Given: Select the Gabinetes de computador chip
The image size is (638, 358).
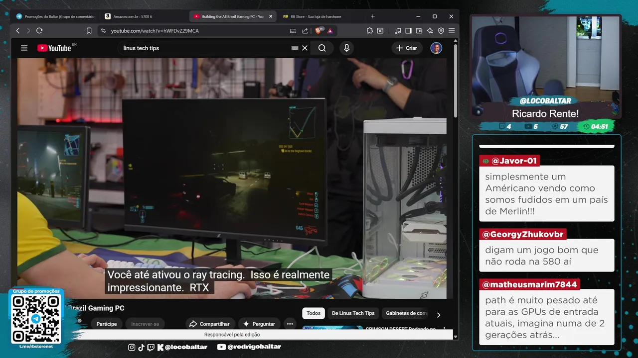Looking at the screenshot, I should [405, 313].
